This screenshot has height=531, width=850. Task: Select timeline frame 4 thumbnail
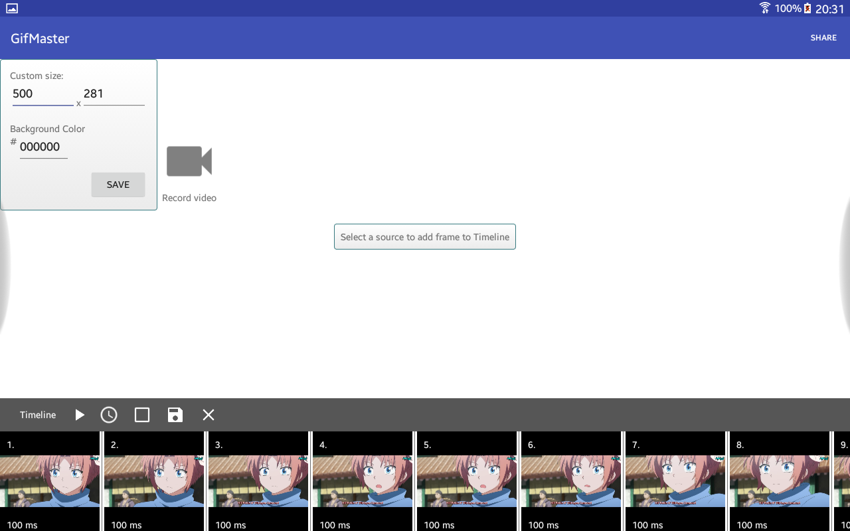[x=363, y=481]
